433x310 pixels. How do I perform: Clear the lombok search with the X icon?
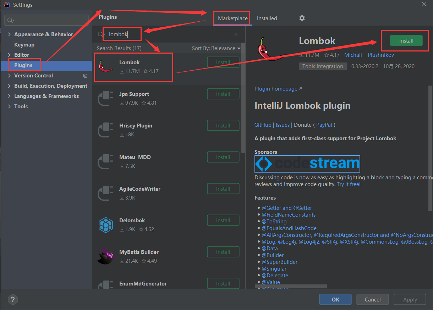point(236,34)
